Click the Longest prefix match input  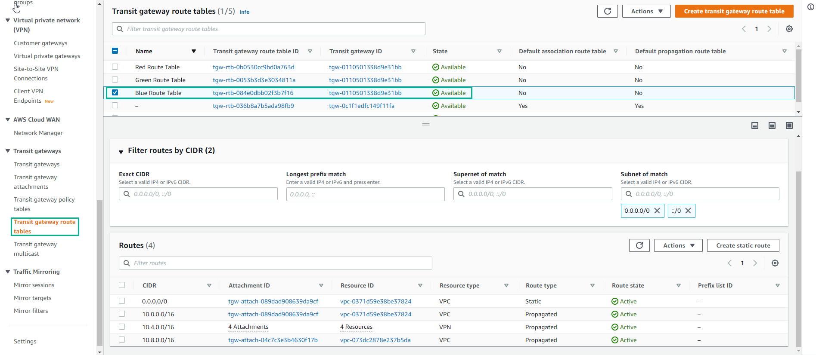366,194
